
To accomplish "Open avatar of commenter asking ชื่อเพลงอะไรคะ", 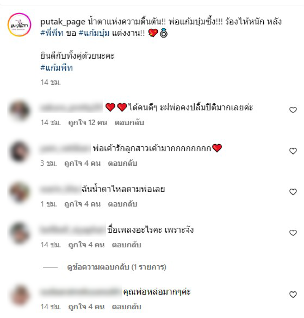I will click(19, 233).
